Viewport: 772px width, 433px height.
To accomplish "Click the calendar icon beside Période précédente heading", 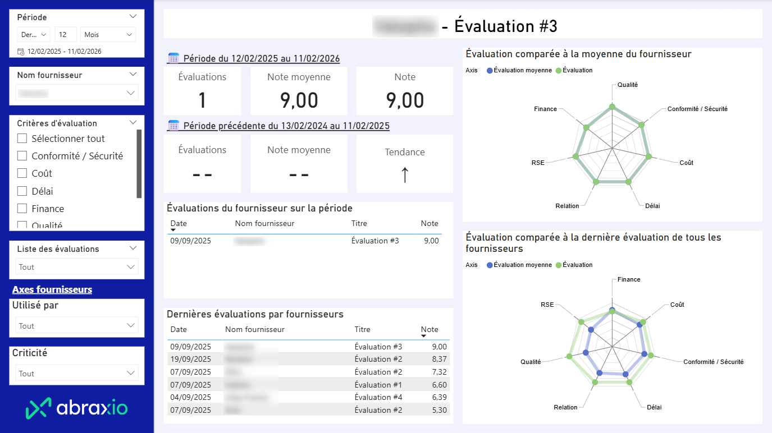I will [173, 126].
